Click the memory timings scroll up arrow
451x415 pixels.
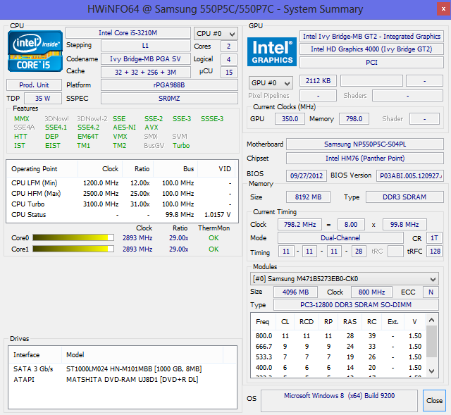tap(431, 320)
